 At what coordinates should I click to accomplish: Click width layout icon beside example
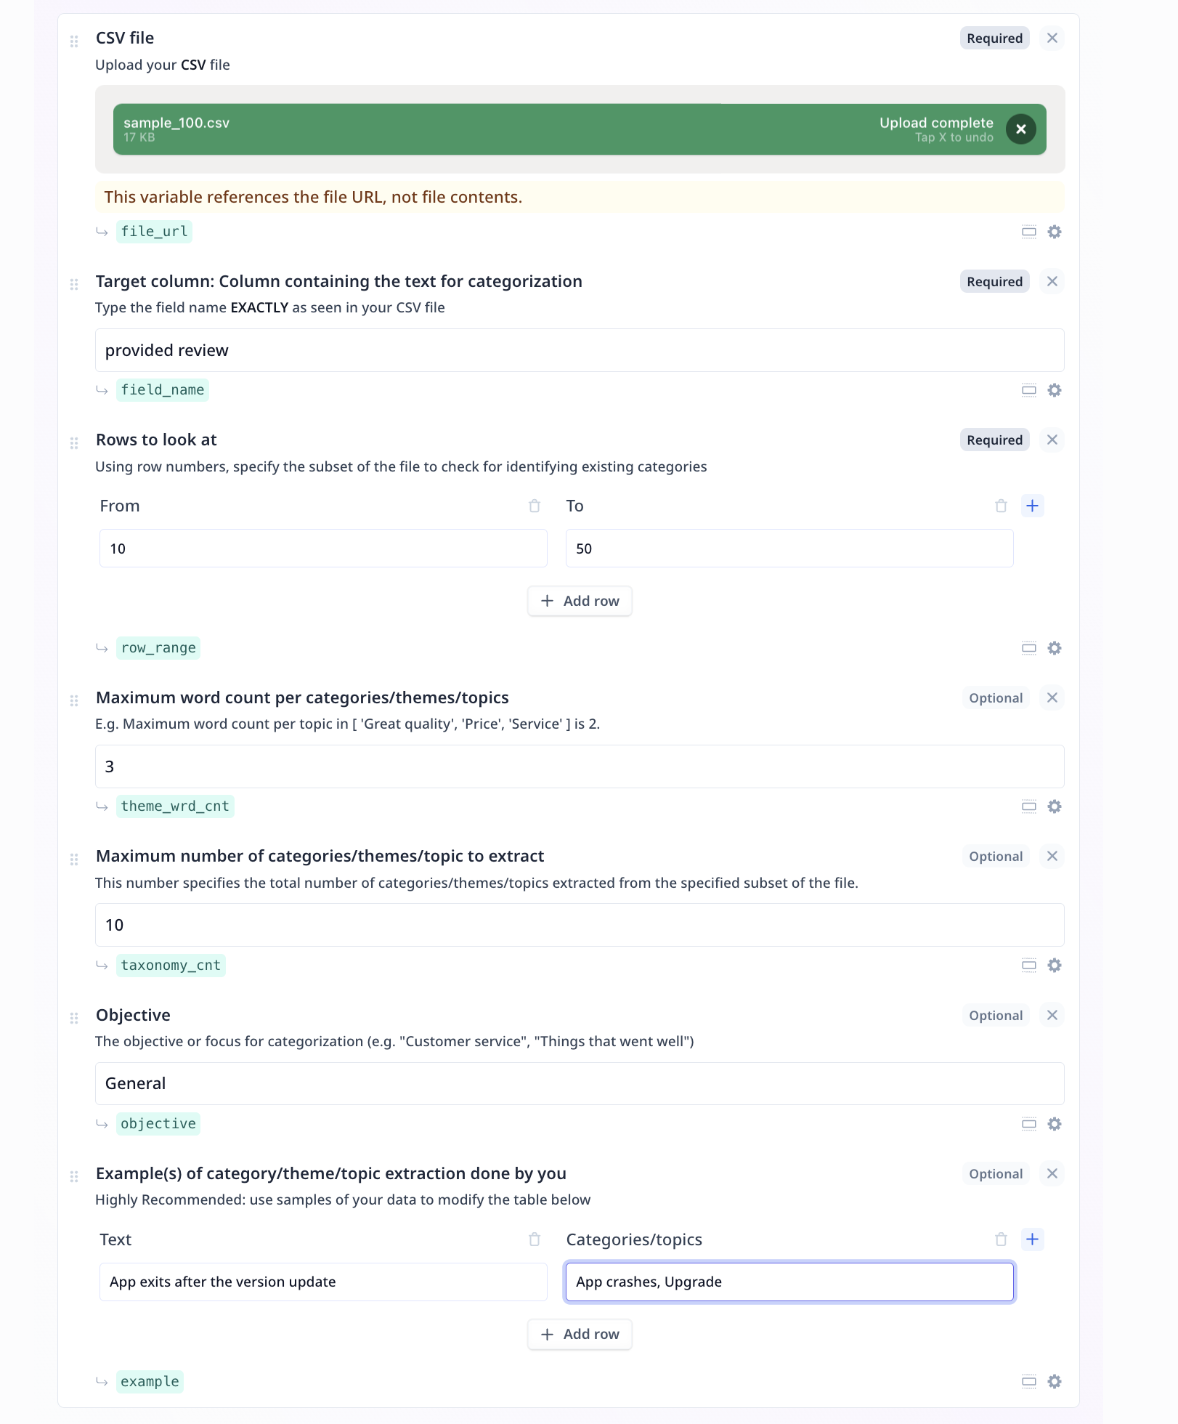point(1029,1381)
